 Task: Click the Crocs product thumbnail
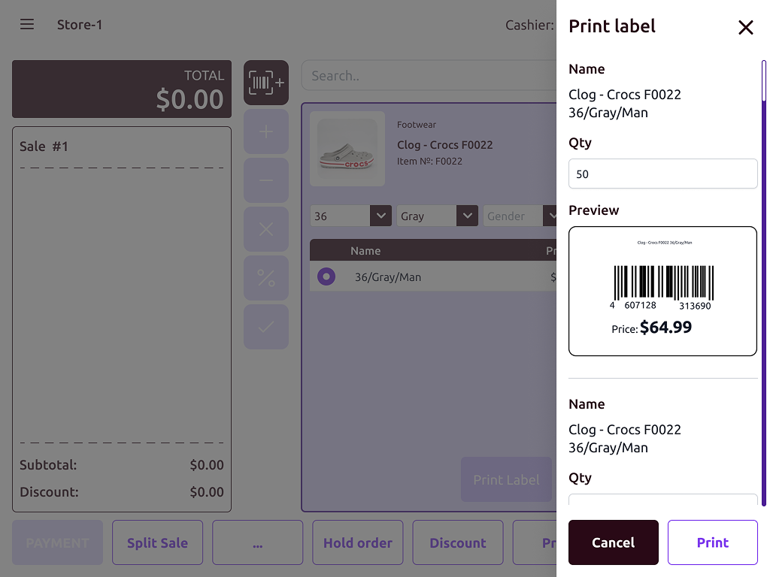[348, 149]
